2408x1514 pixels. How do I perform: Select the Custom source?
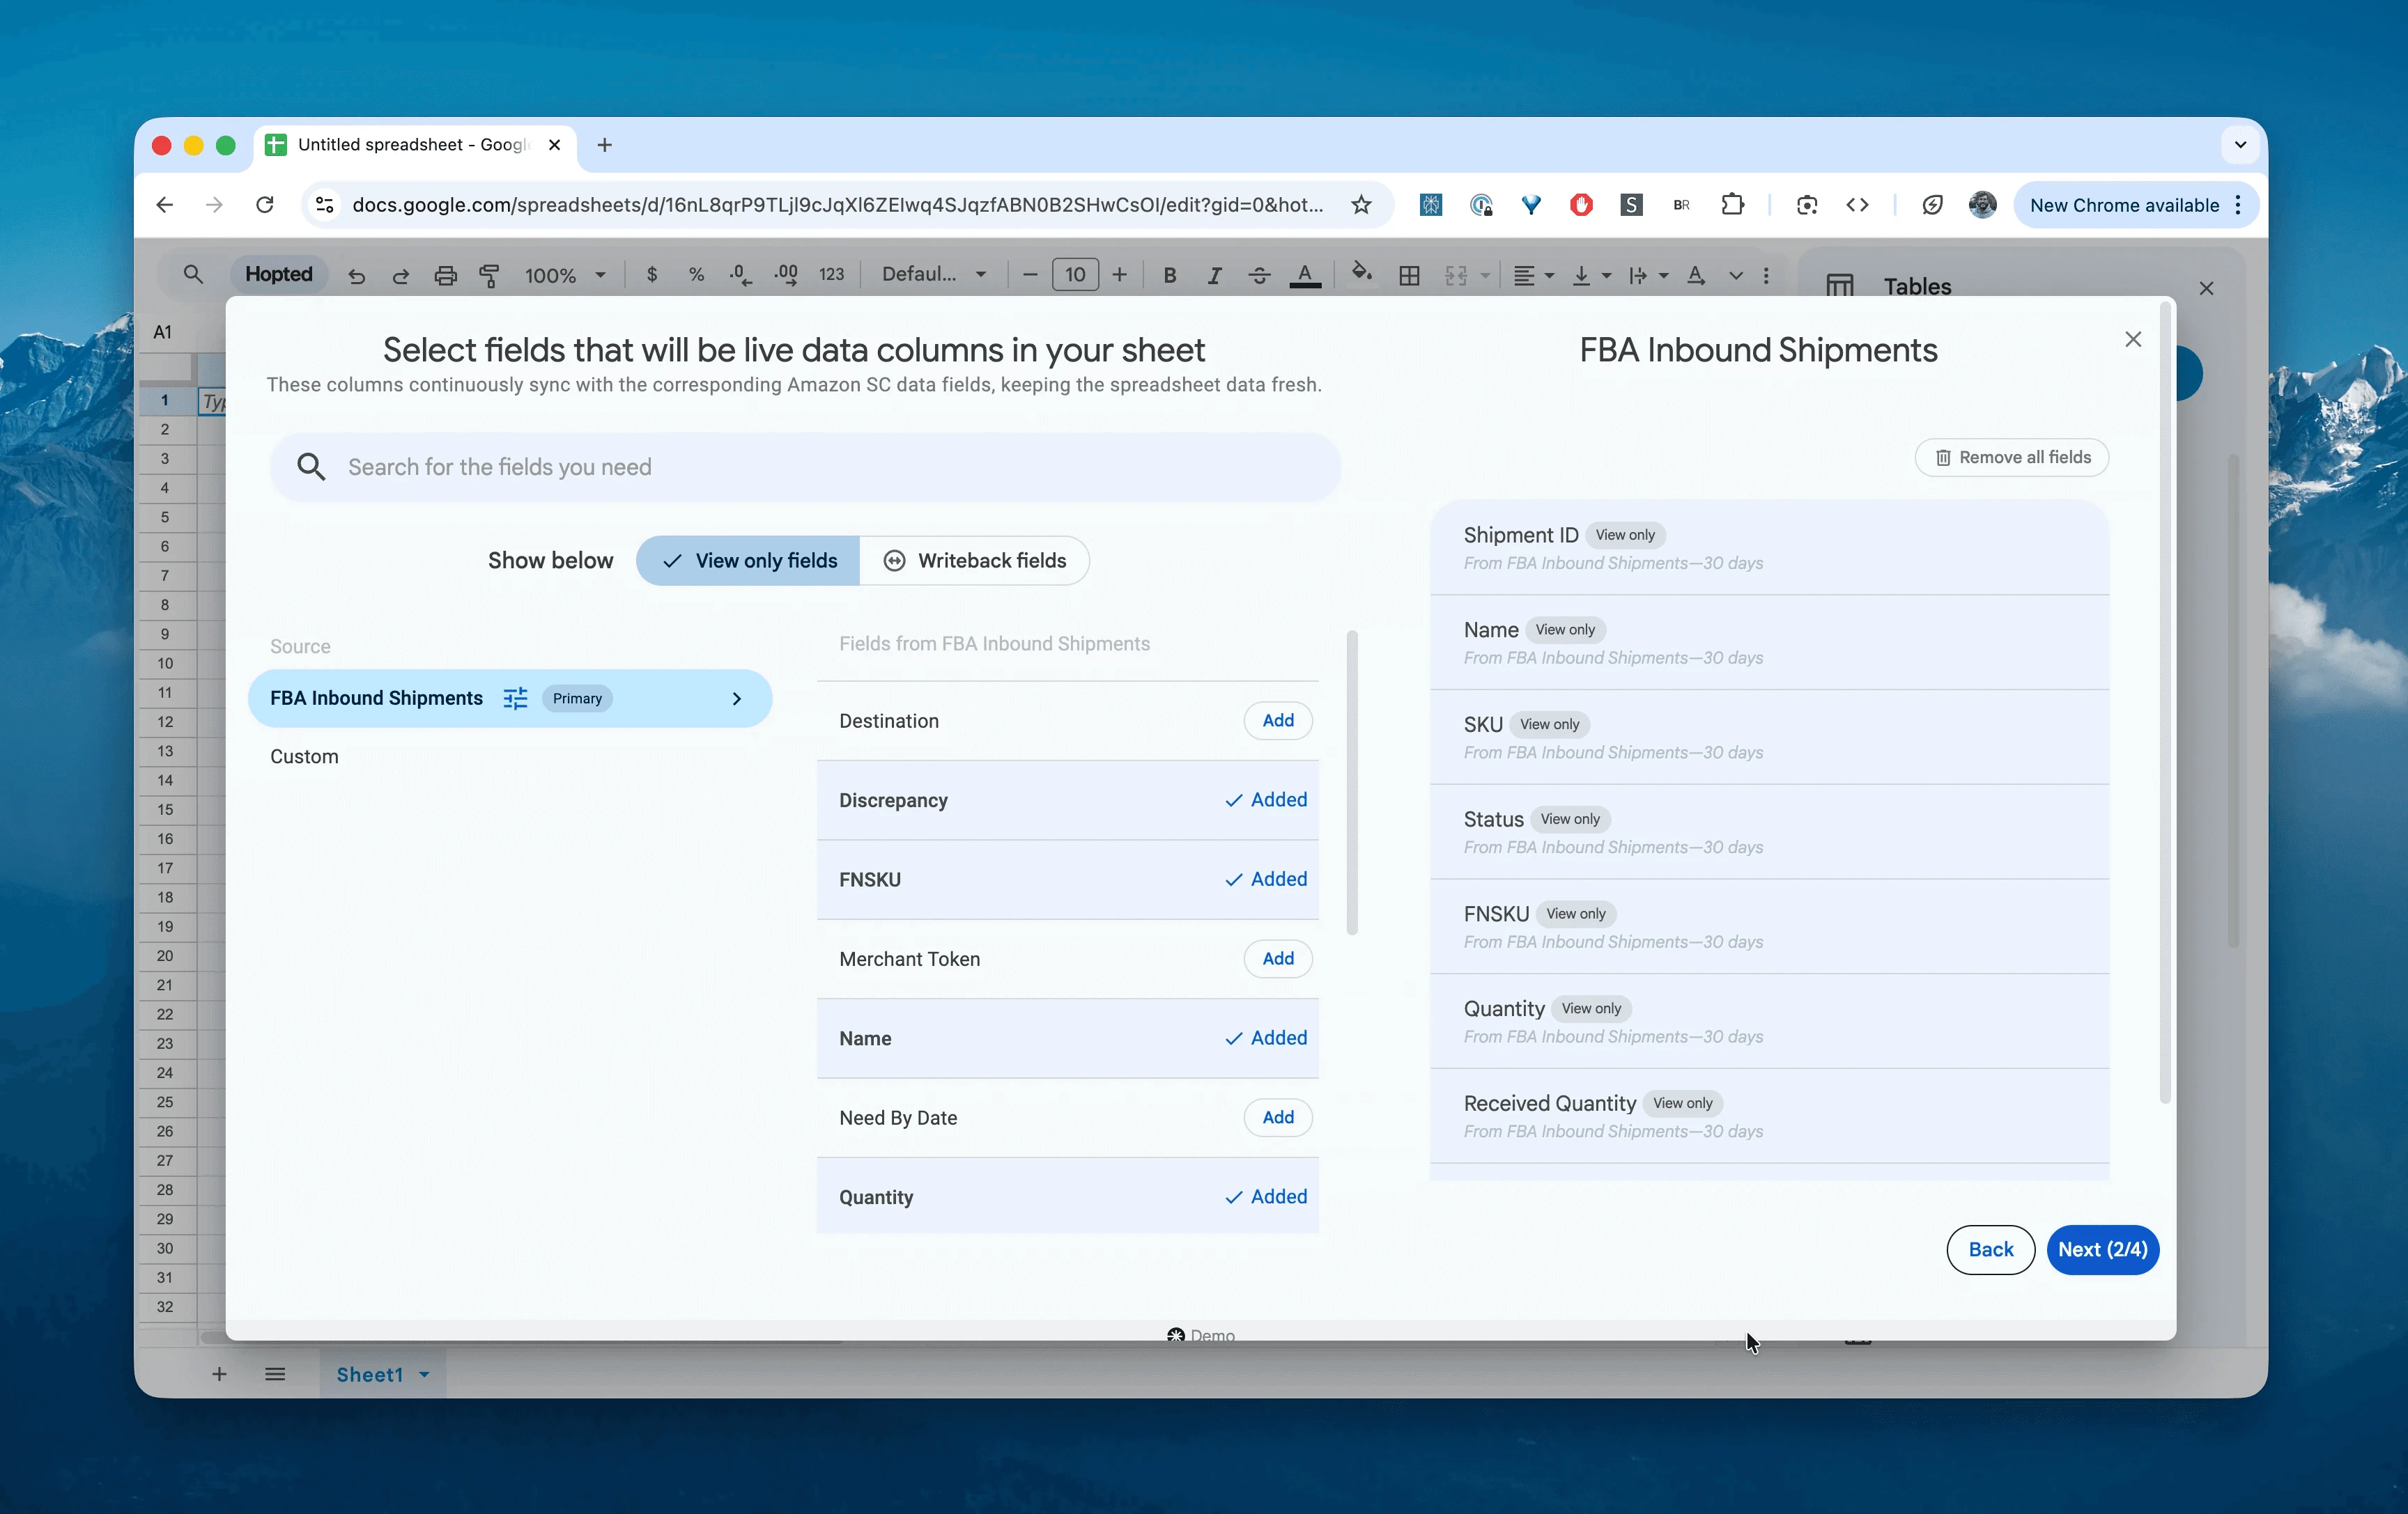304,756
